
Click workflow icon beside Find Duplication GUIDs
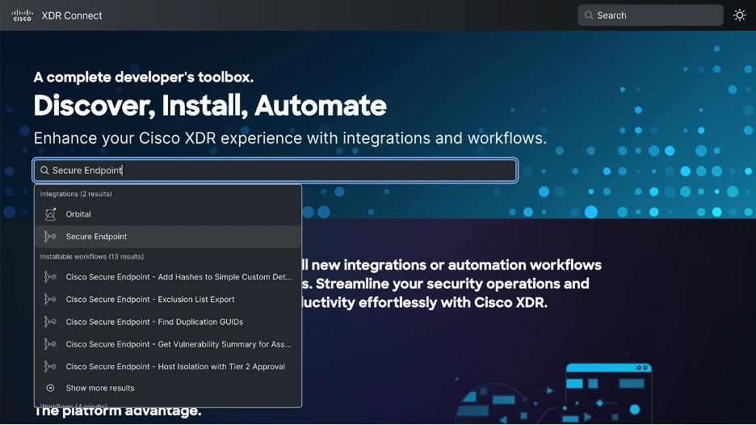click(50, 322)
